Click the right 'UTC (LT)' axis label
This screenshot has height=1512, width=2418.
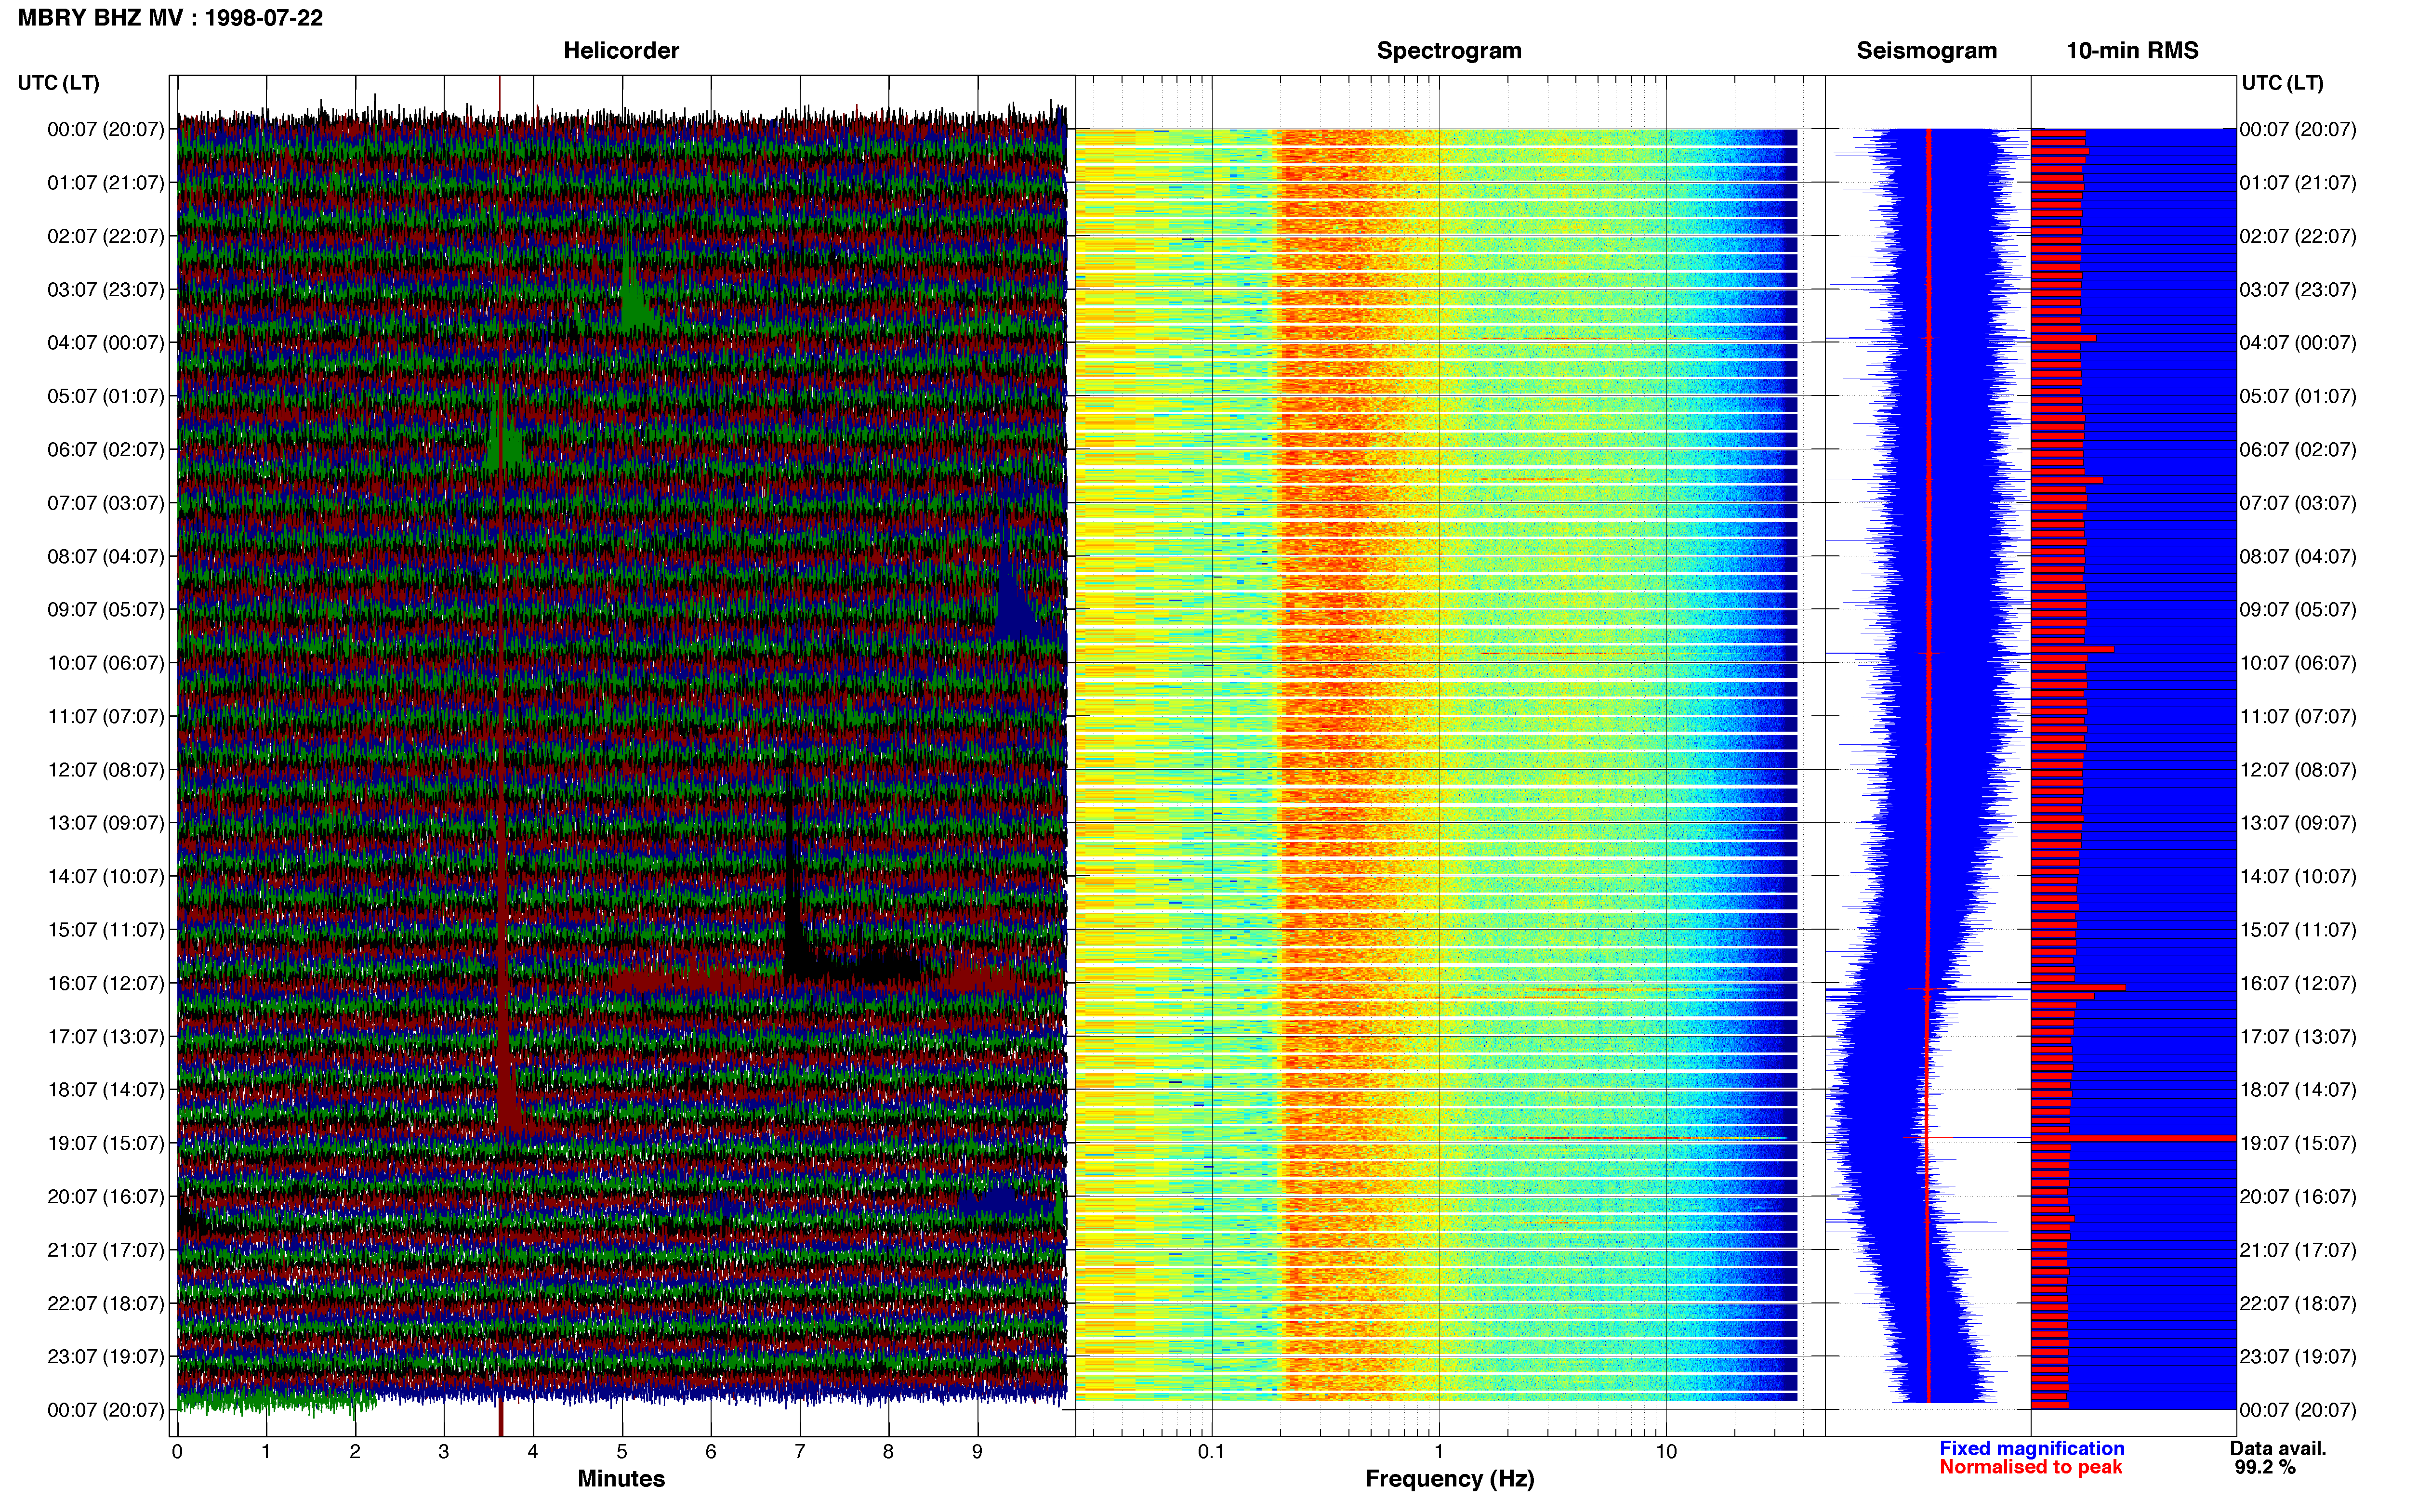[2282, 83]
